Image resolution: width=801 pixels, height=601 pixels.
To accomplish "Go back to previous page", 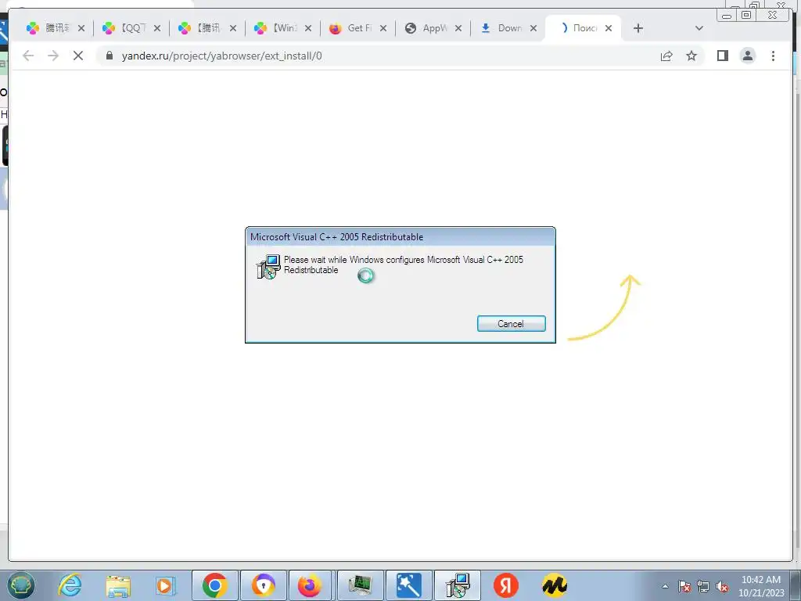I will [x=28, y=56].
